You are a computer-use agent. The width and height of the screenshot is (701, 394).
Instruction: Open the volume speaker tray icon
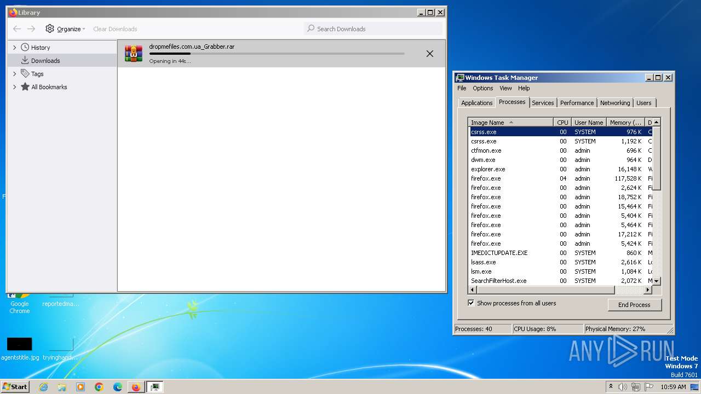(623, 387)
